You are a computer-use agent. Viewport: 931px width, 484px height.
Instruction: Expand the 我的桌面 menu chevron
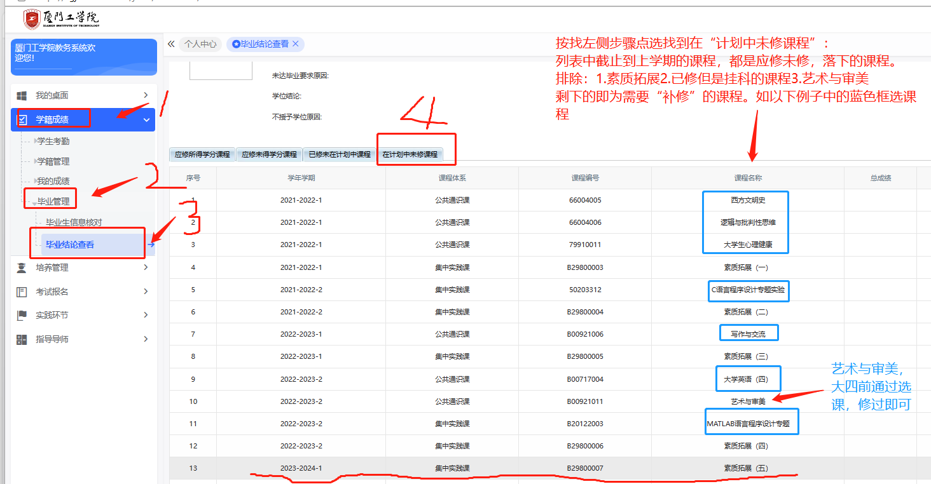146,95
